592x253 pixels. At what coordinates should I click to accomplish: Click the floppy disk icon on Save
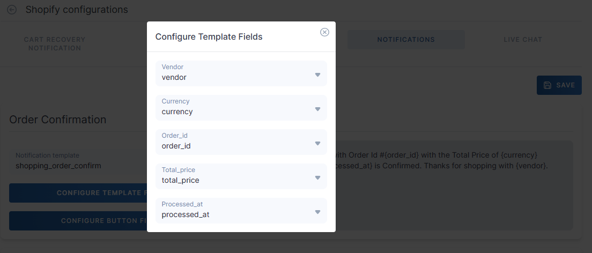click(547, 85)
